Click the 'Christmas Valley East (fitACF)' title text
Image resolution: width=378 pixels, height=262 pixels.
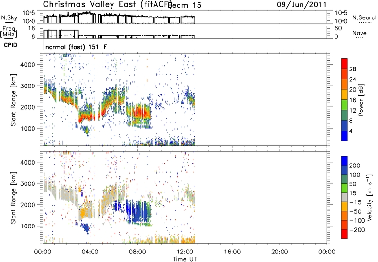point(108,5)
